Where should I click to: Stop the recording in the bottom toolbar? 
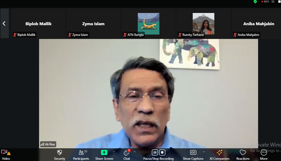[x=162, y=152]
